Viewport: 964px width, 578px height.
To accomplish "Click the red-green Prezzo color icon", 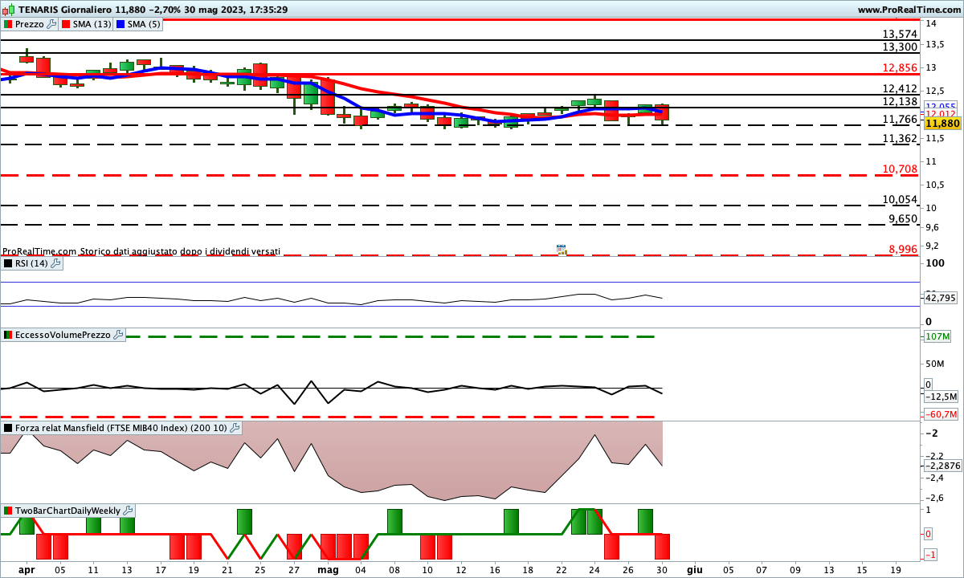I will click(8, 24).
